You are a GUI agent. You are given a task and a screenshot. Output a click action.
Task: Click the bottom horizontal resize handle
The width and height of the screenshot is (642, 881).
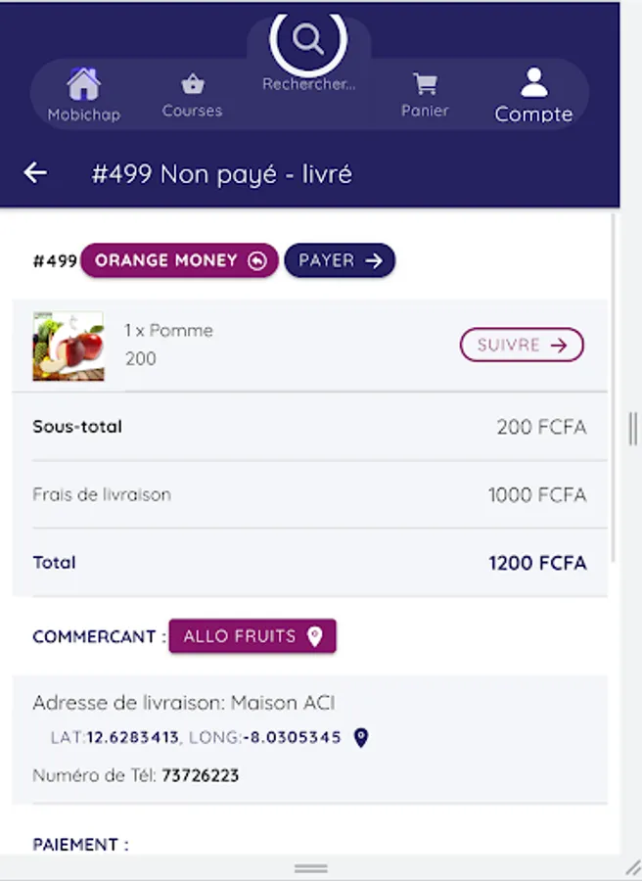310,868
